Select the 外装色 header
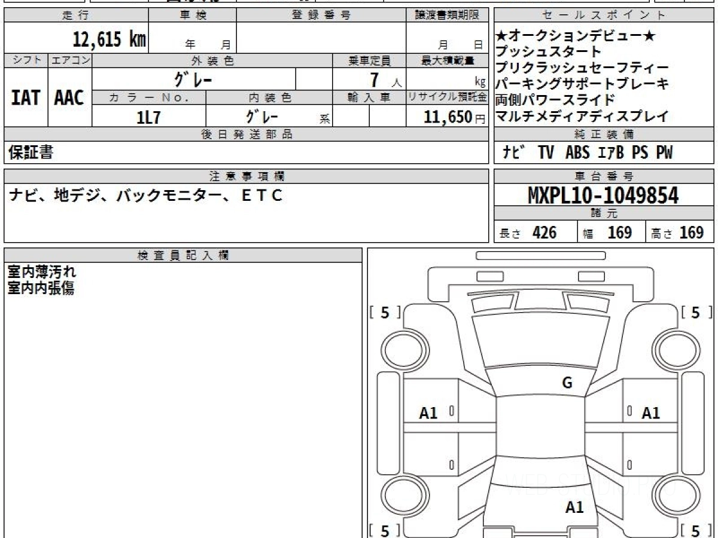718x538 pixels. pos(212,60)
